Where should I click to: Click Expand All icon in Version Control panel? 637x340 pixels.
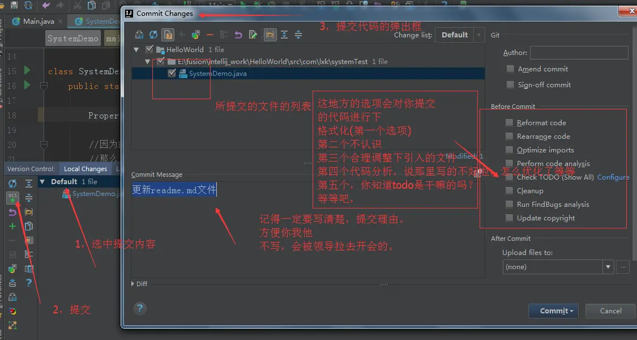click(29, 184)
